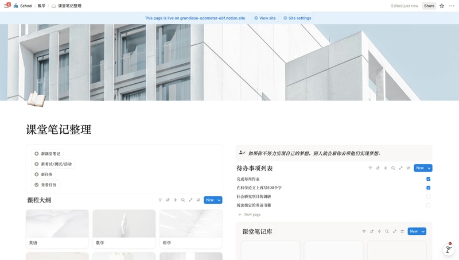Sort the 待办事项列表 database
This screenshot has height=260, width=459.
pos(378,168)
